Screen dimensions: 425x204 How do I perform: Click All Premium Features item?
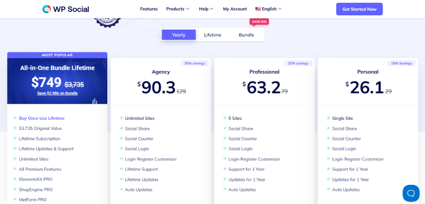40,169
